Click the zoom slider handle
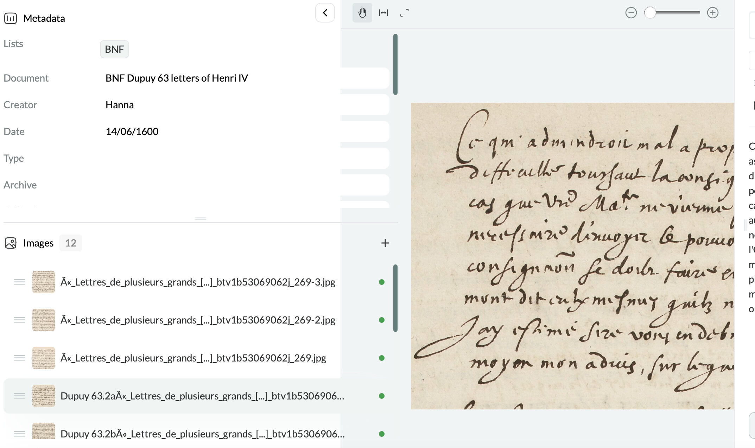 (x=650, y=13)
